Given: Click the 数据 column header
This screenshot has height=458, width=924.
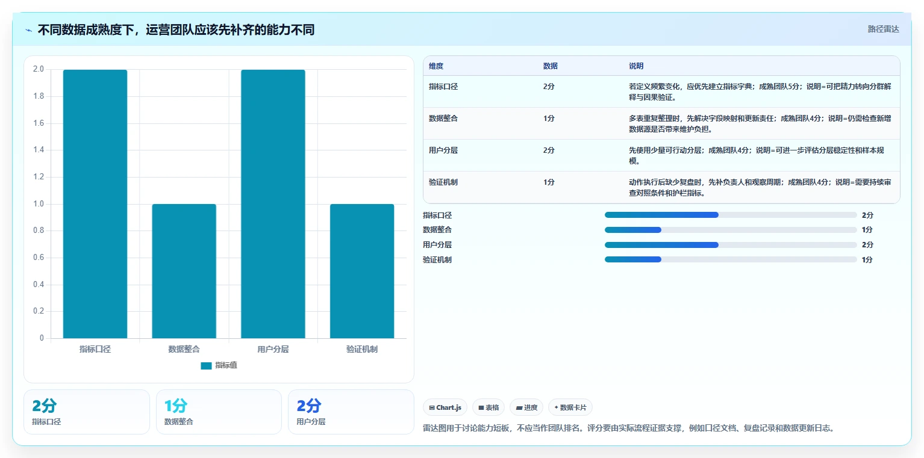Looking at the screenshot, I should (x=551, y=66).
